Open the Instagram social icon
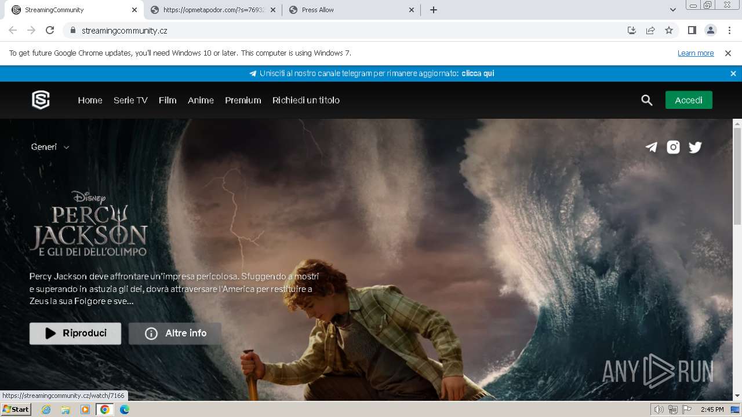Viewport: 742px width, 417px height. click(x=673, y=147)
